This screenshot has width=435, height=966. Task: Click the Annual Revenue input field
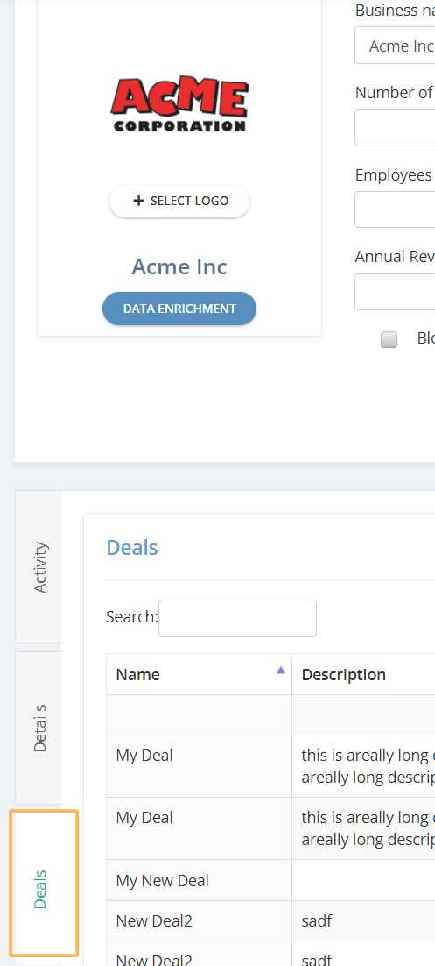[395, 292]
